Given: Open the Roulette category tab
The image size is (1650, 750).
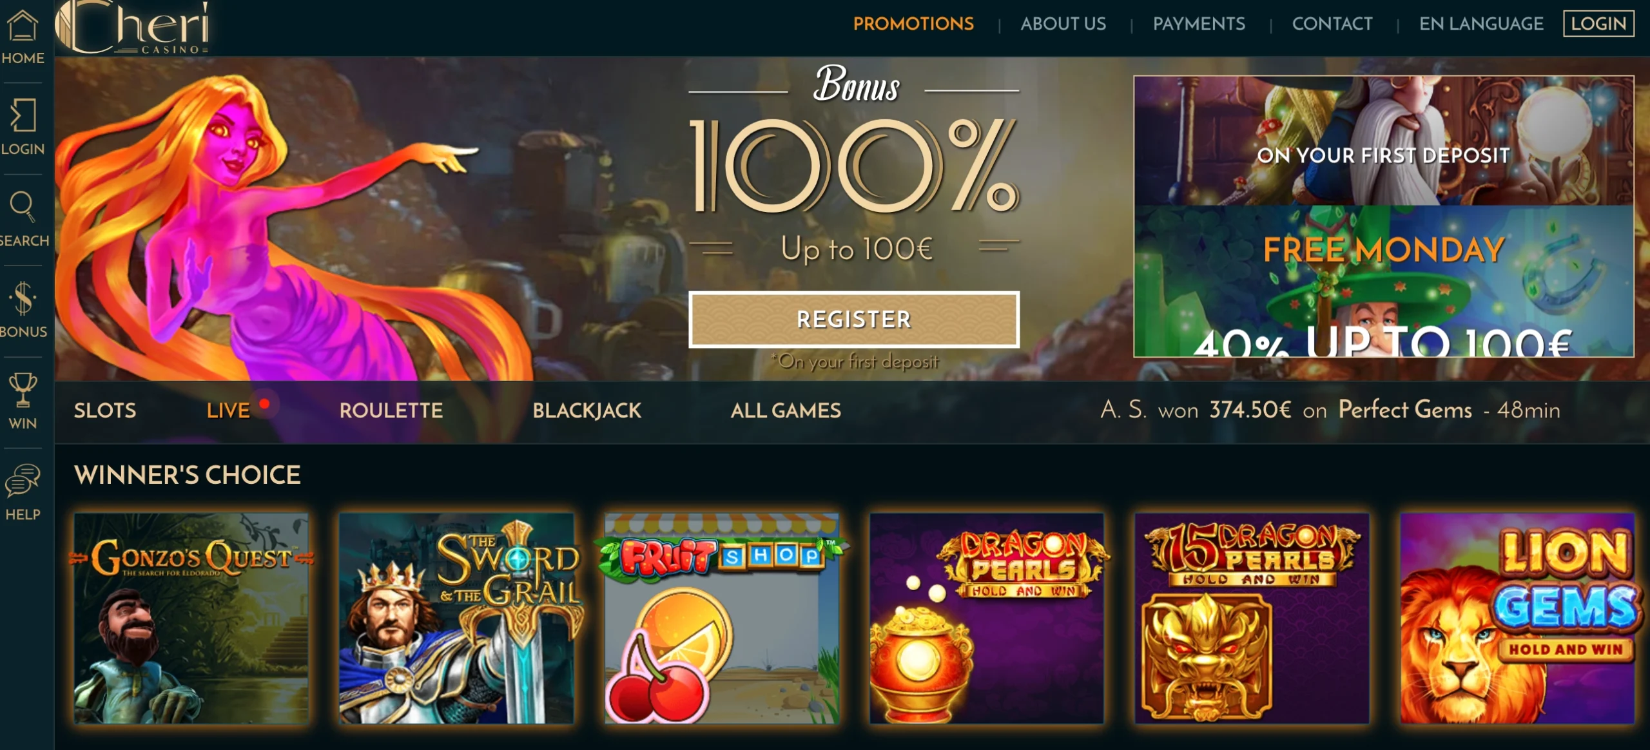Looking at the screenshot, I should coord(391,410).
